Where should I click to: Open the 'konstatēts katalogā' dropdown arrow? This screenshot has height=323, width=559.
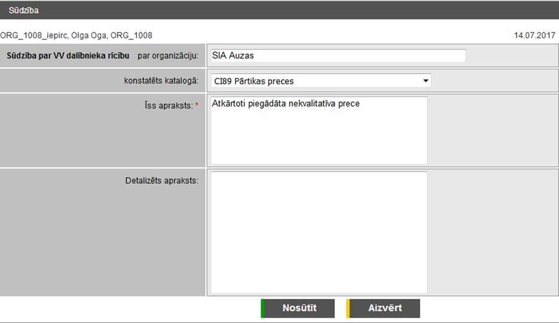[x=425, y=81]
